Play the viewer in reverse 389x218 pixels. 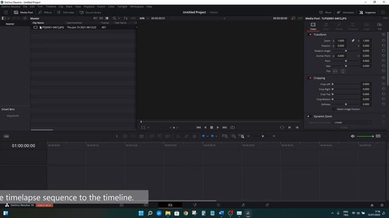pos(205,128)
